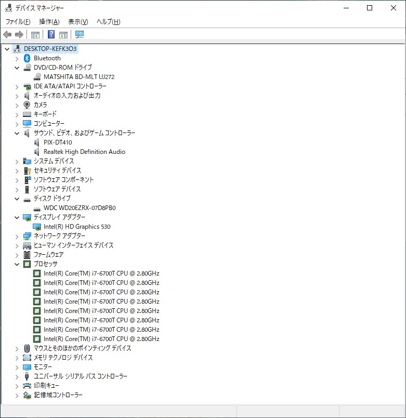The width and height of the screenshot is (406, 418).
Task: Select the WDC WD20EZRX-07D8PB0 disk
Action: pyautogui.click(x=80, y=208)
